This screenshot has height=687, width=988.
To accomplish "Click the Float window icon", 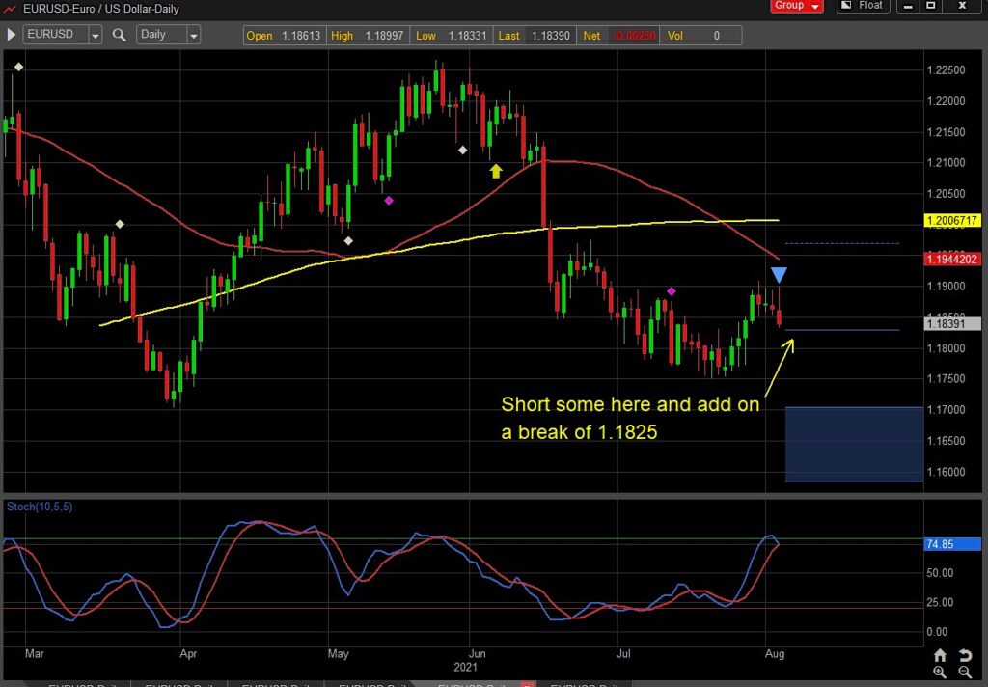I will click(846, 5).
